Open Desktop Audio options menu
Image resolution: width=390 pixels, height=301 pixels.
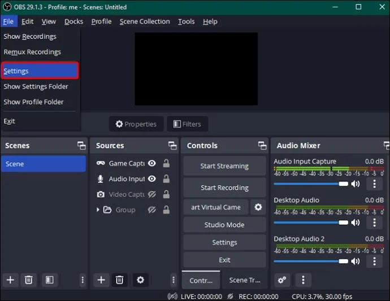pos(374,223)
